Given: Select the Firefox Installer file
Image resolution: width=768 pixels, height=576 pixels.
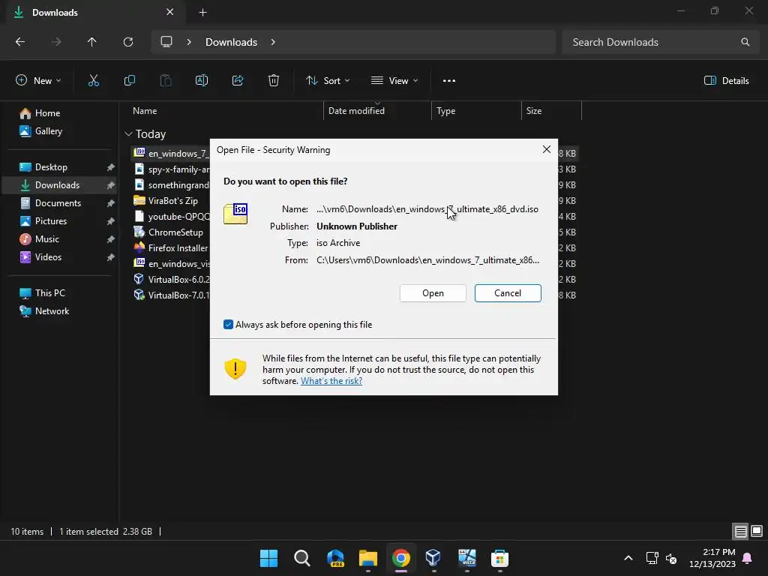Looking at the screenshot, I should (172, 247).
